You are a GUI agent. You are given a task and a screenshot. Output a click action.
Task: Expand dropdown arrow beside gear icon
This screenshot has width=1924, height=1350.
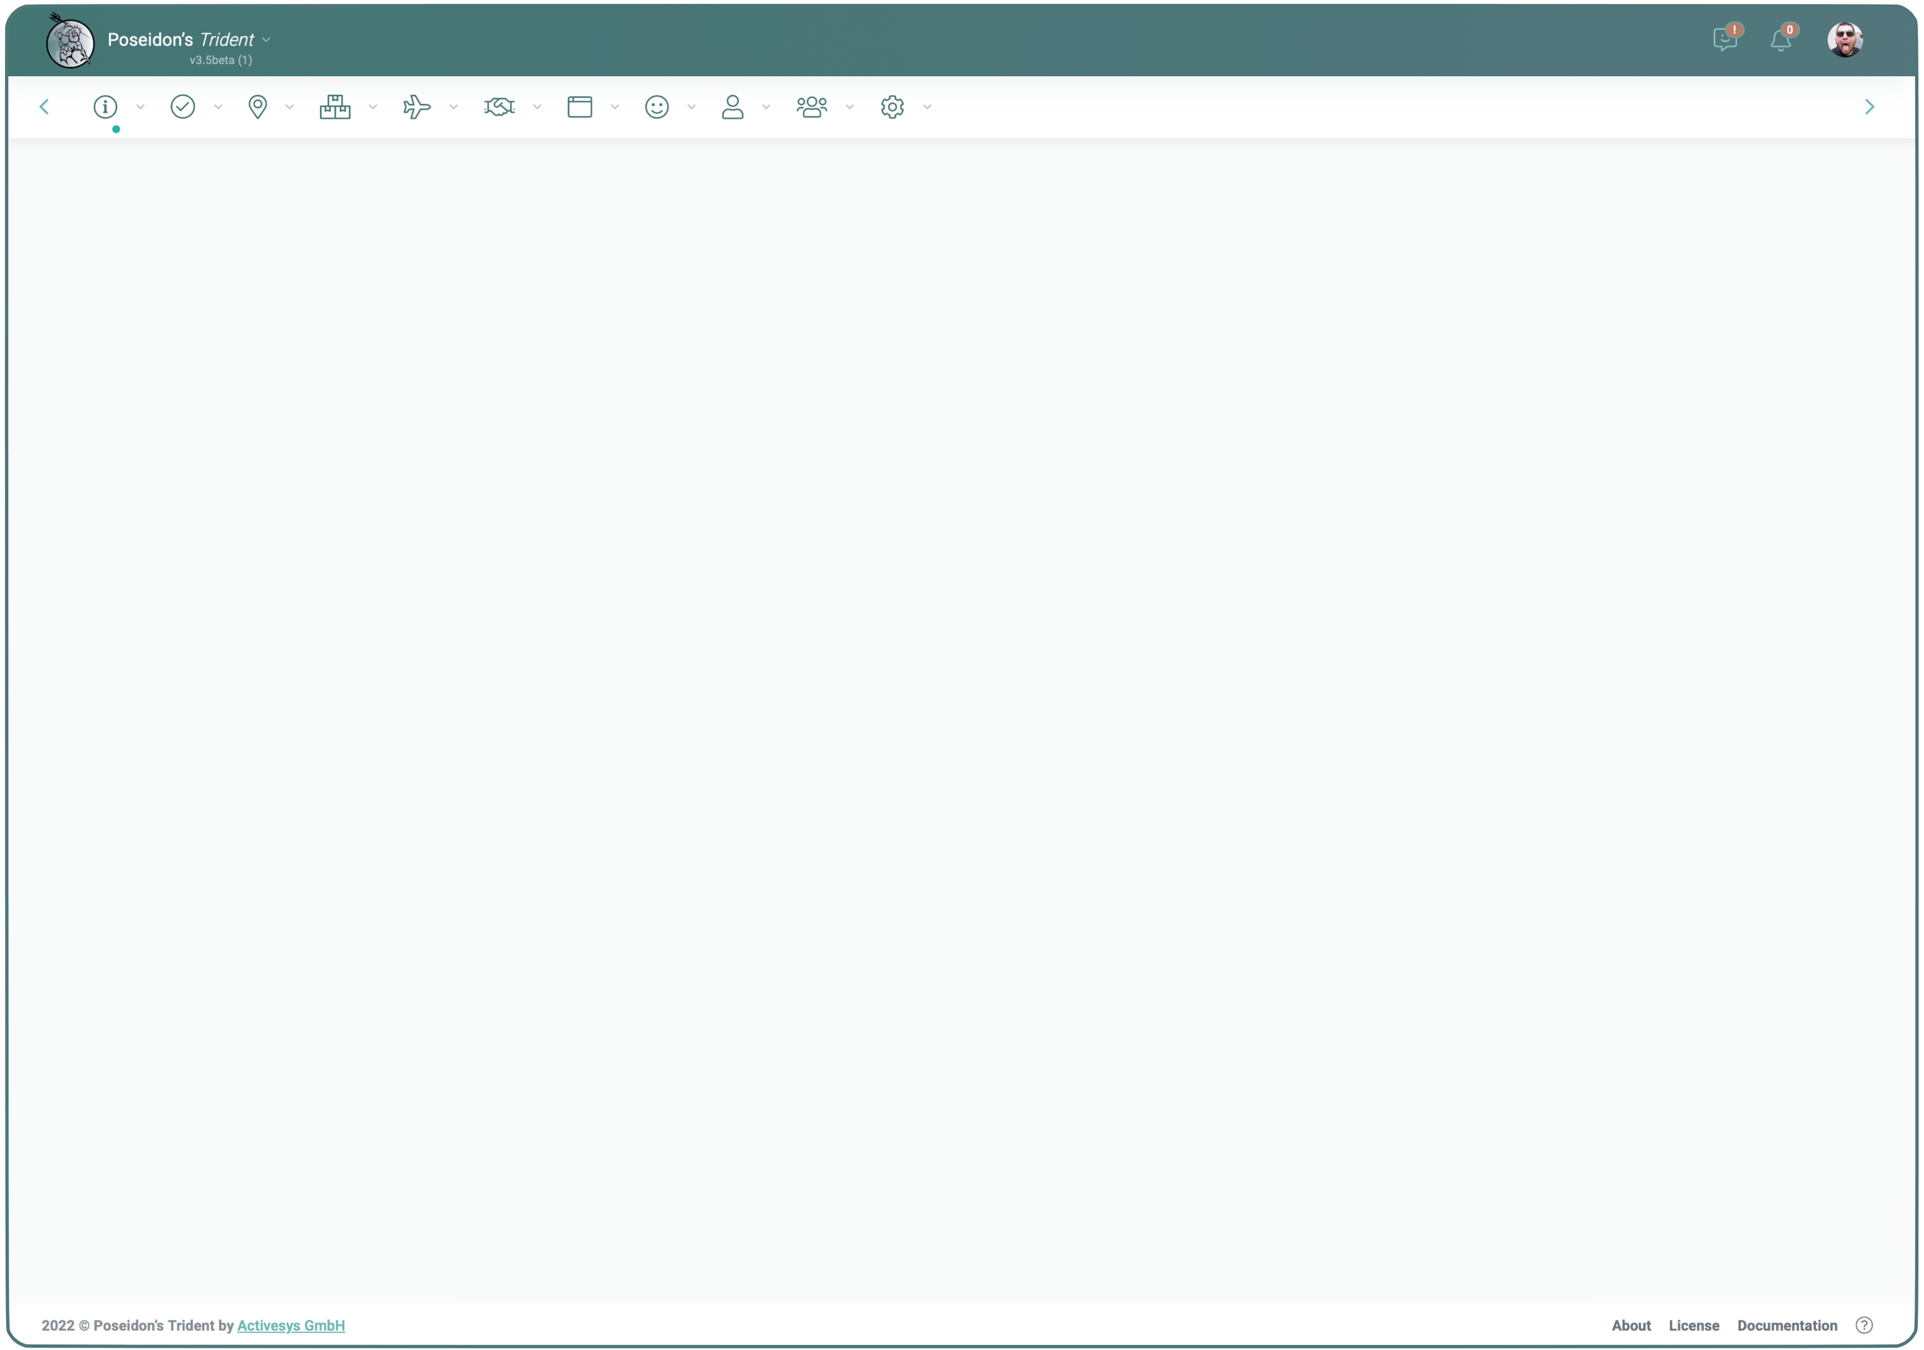927,107
